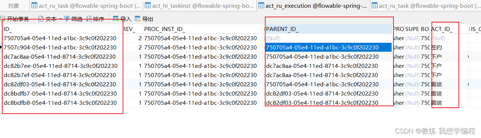Switch to act_hi_taskinst tab
This screenshot has height=138, width=481.
199,6
